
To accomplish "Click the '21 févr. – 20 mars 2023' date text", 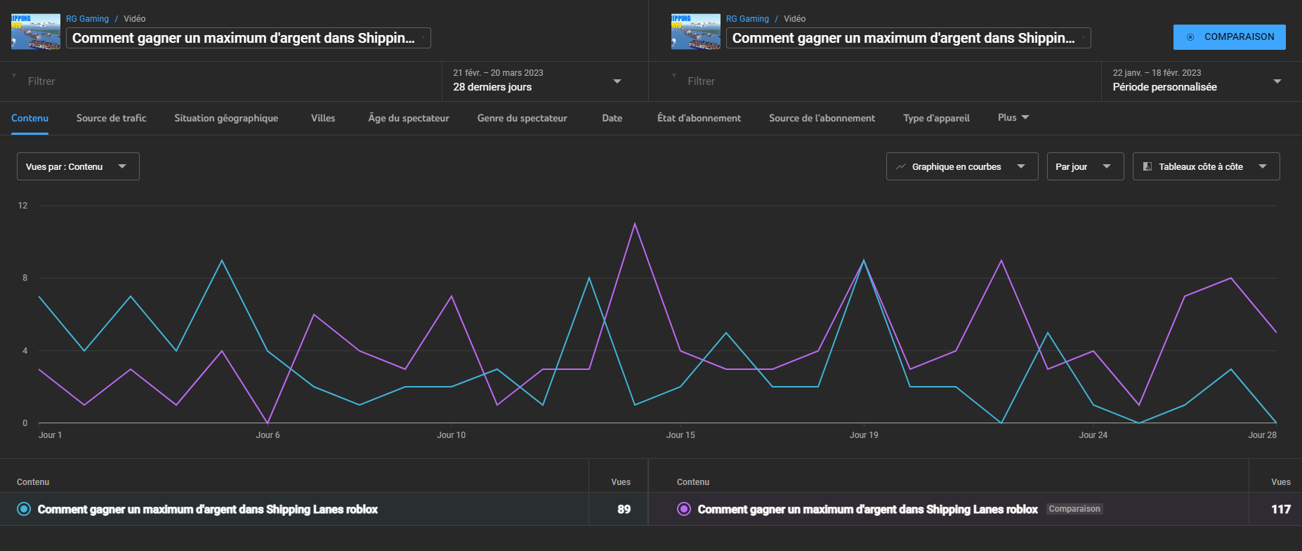I will click(x=498, y=73).
